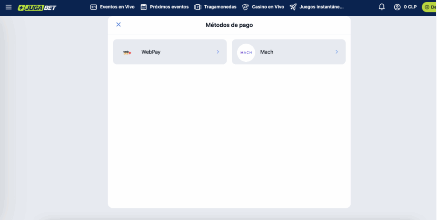Select the WebPay payment method label
Screen dimensions: 437x220
(x=151, y=52)
